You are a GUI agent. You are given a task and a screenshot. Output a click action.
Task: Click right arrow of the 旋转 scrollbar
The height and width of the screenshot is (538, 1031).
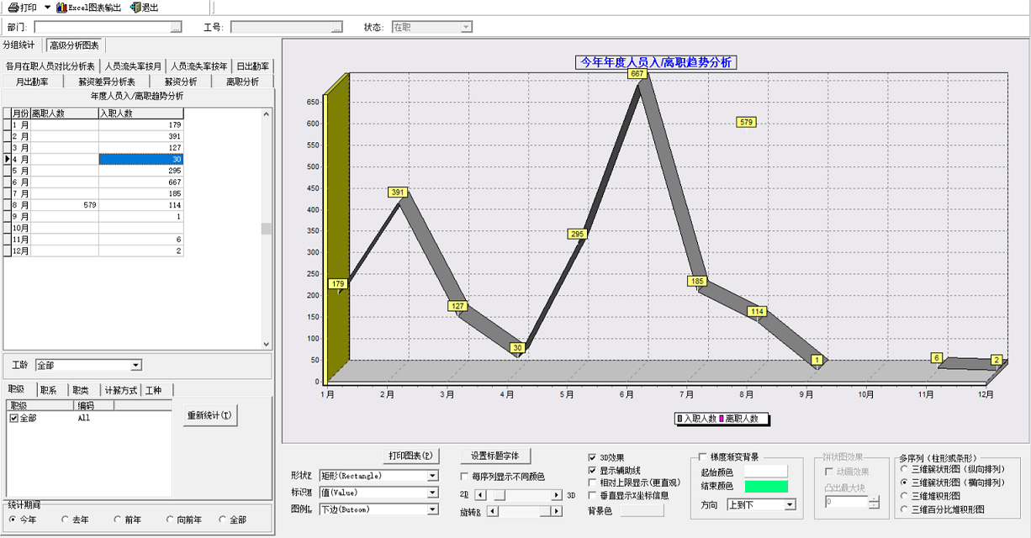click(x=556, y=511)
